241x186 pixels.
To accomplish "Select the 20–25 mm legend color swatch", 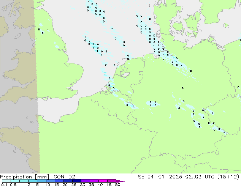I will [x=68, y=181].
